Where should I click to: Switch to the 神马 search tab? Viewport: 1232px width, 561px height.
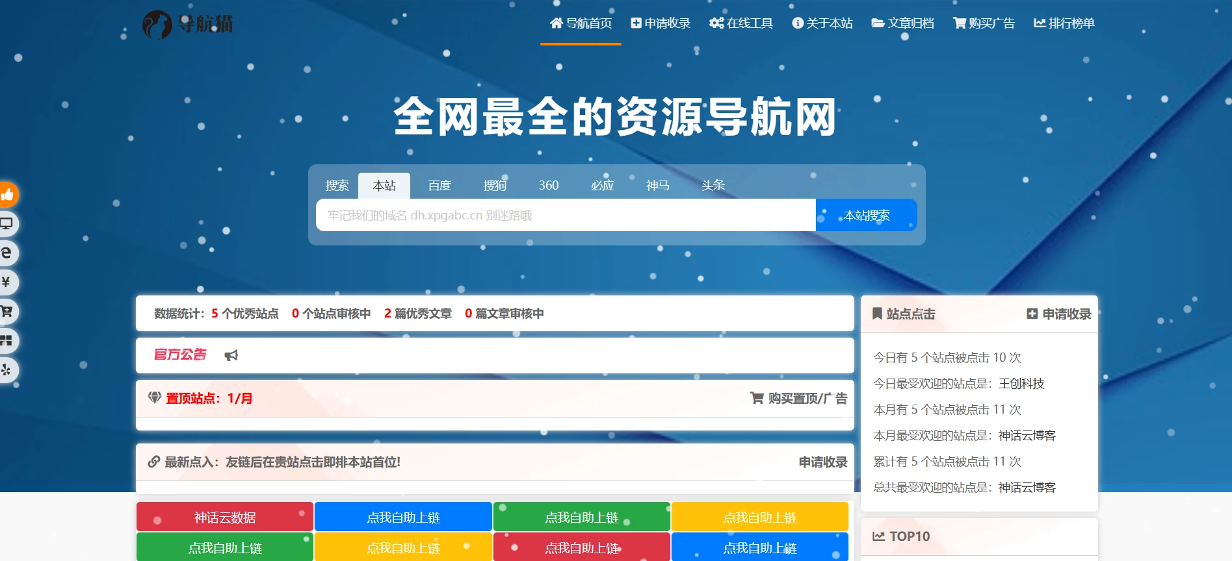tap(658, 186)
